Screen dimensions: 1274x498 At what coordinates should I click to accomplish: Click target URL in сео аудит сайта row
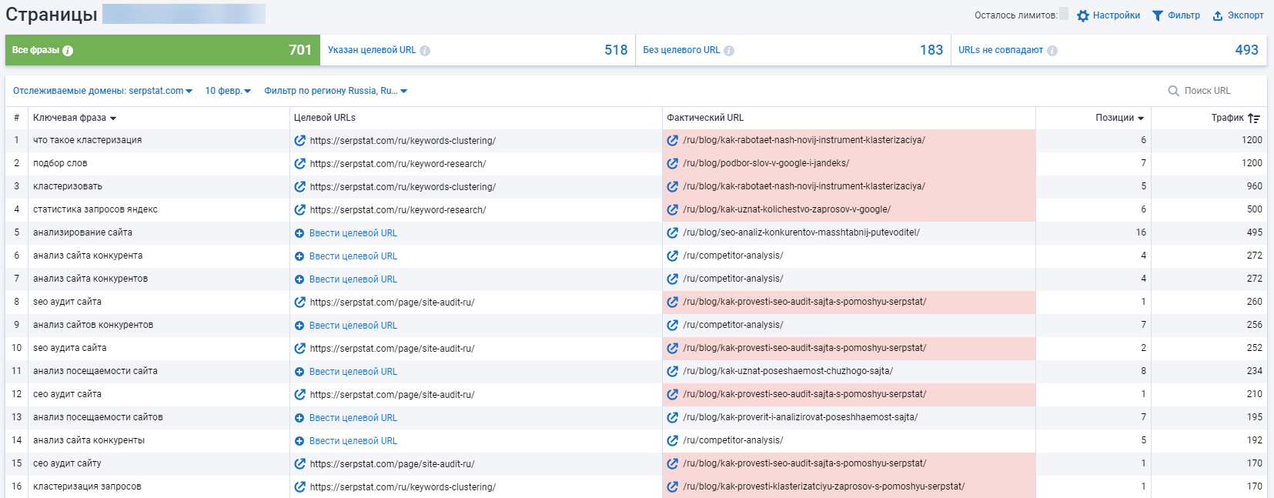click(x=392, y=395)
